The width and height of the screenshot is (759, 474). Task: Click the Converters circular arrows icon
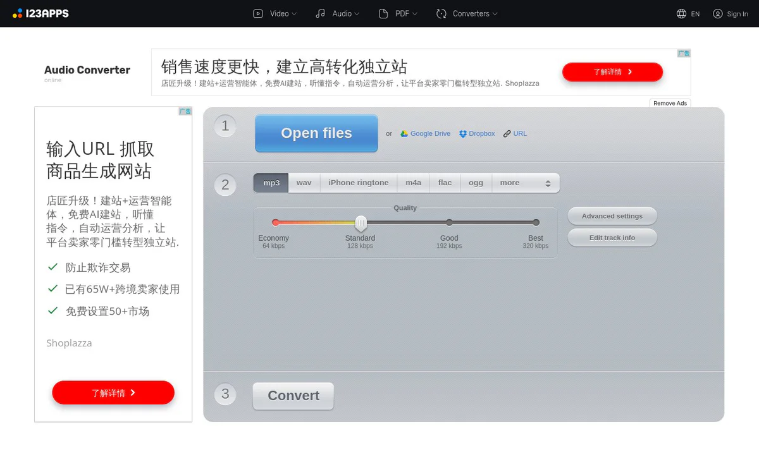tap(441, 13)
